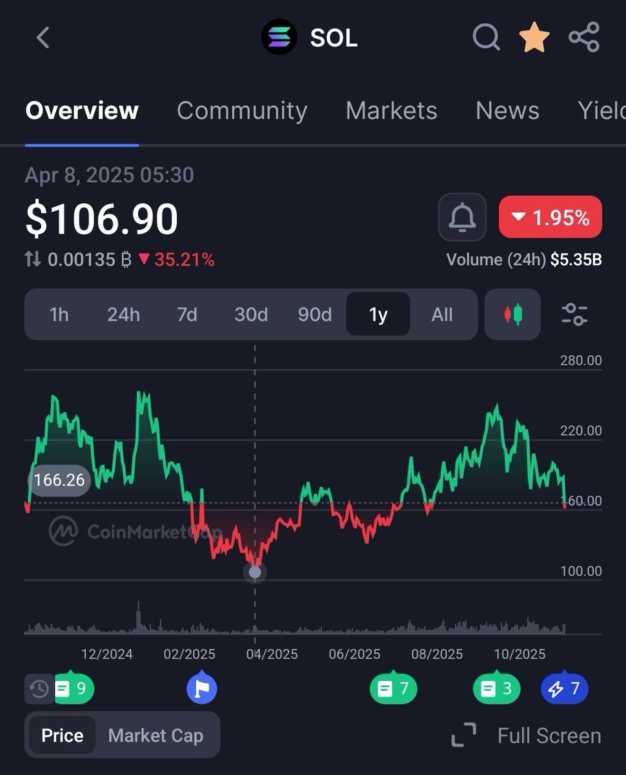Tap the 220.00 price axis label
Image resolution: width=626 pixels, height=775 pixels.
581,431
